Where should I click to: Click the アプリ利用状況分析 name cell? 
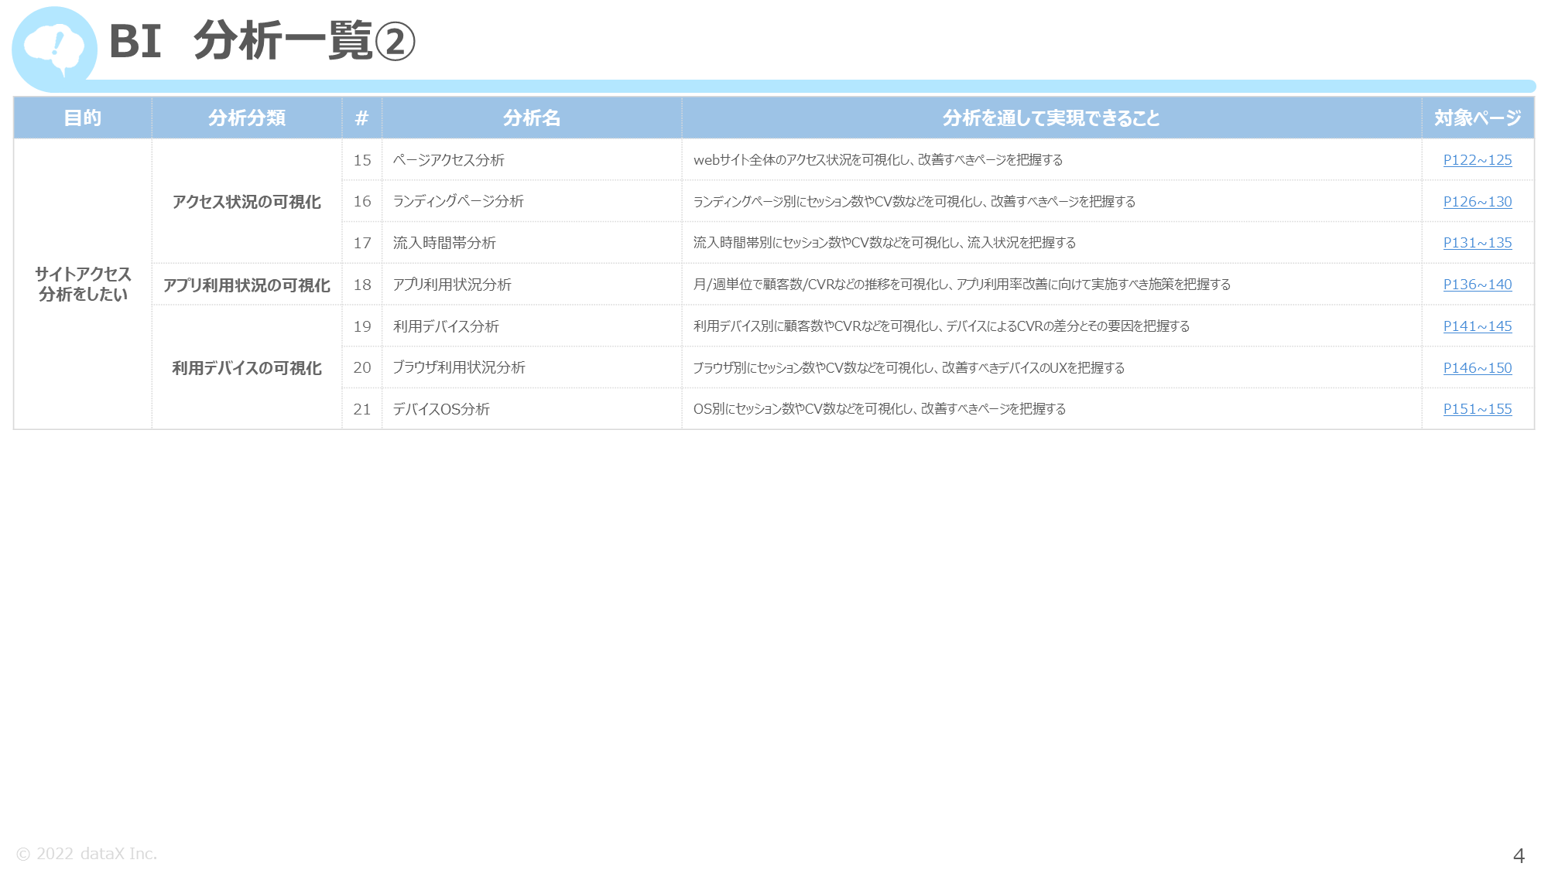coord(532,285)
